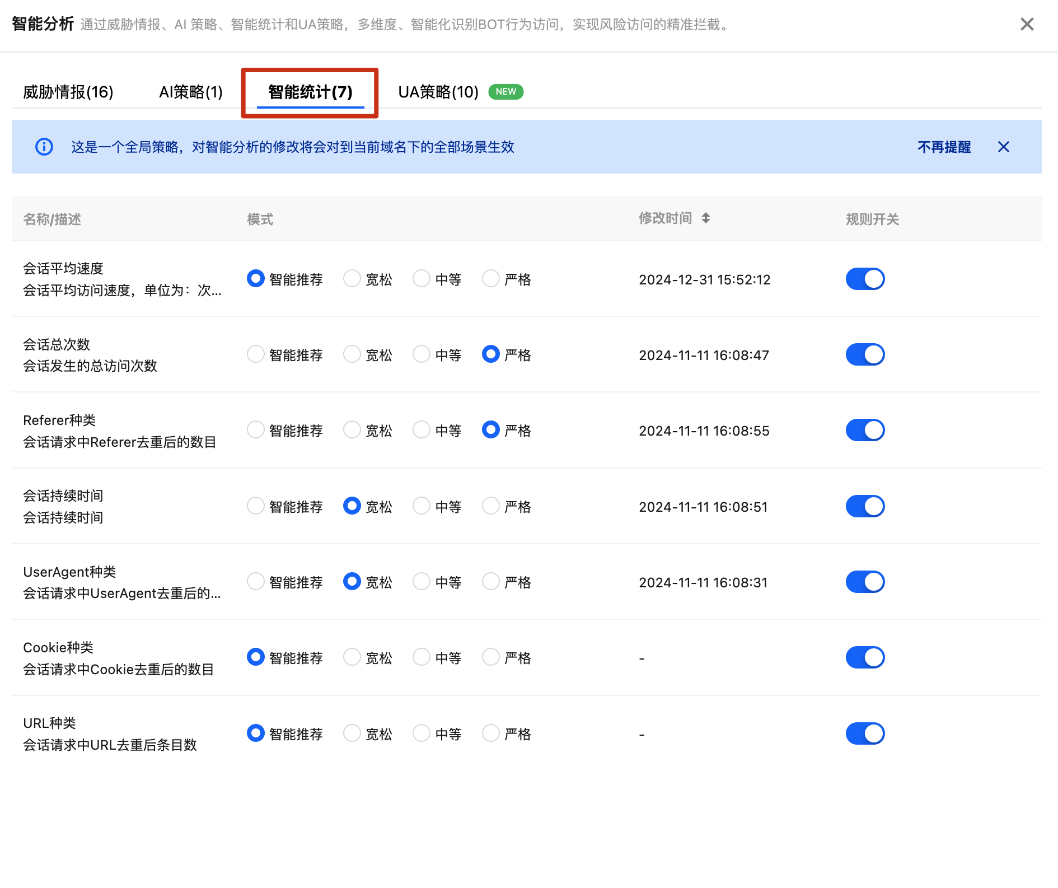The height and width of the screenshot is (888, 1058).
Task: Set Cookie种类 mode to 宽松
Action: click(352, 657)
